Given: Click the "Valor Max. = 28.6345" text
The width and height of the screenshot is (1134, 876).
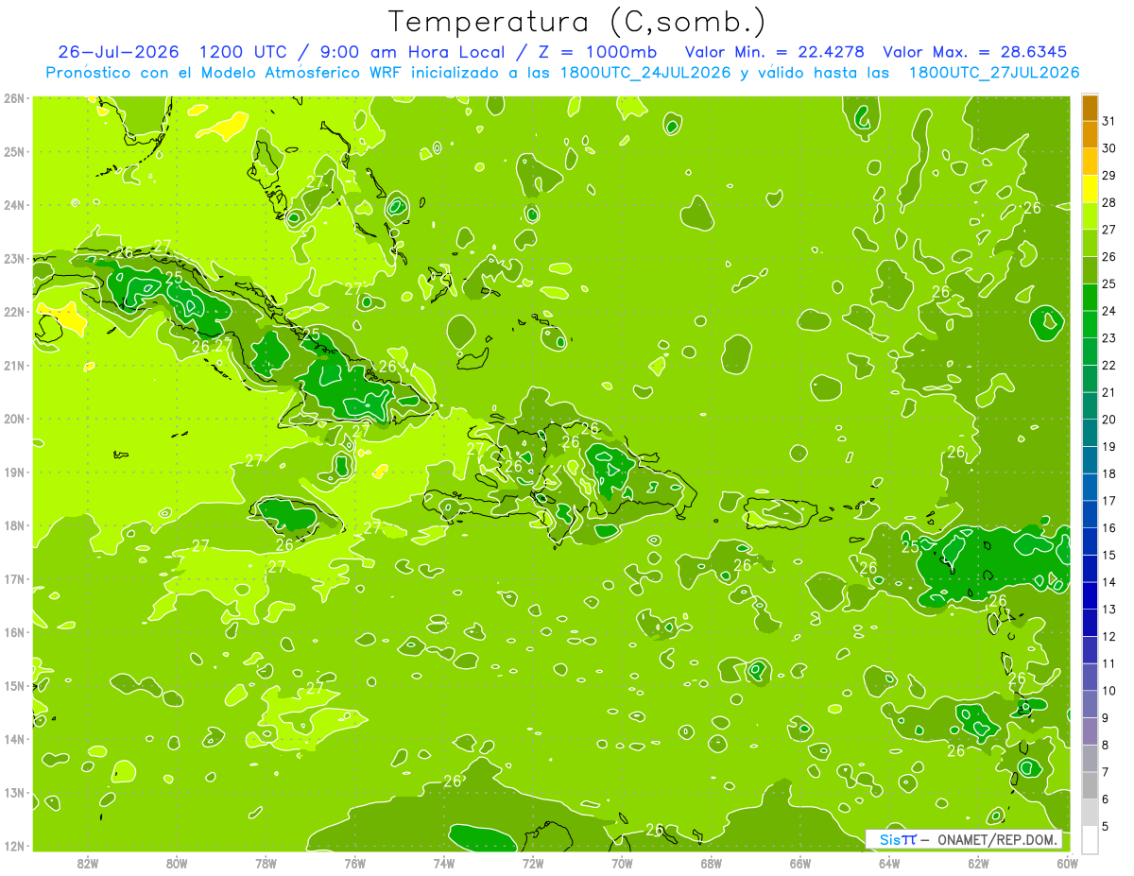Looking at the screenshot, I should 975,52.
